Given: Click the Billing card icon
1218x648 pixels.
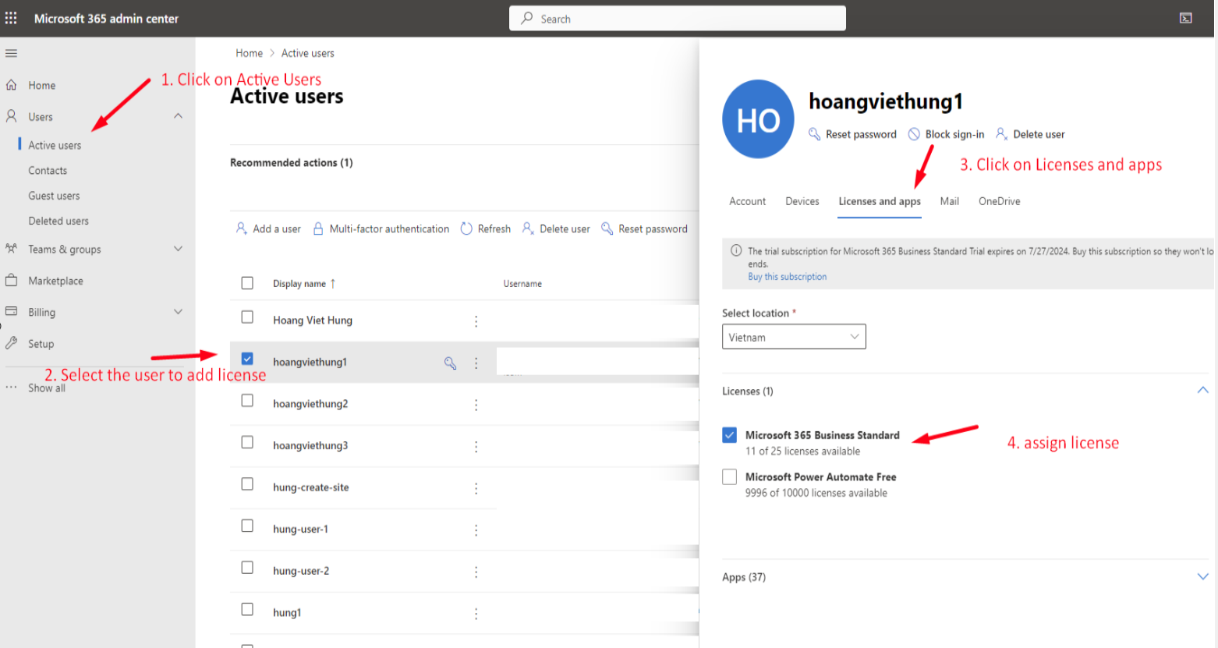Looking at the screenshot, I should (x=11, y=311).
